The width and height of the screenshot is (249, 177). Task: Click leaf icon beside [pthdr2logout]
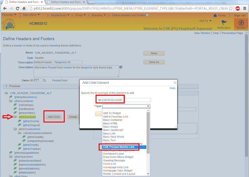point(19,125)
